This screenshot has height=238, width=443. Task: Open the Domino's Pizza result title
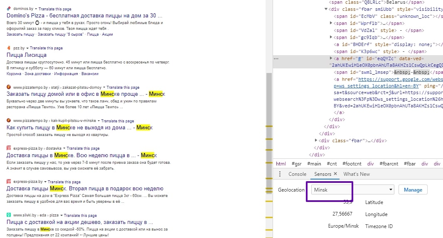tap(84, 15)
